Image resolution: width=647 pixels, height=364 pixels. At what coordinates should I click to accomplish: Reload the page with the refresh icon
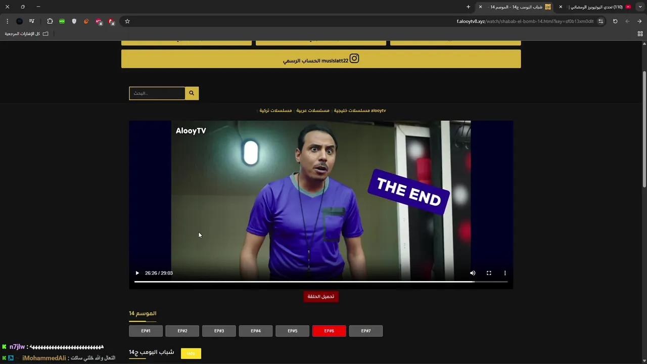coord(615,21)
